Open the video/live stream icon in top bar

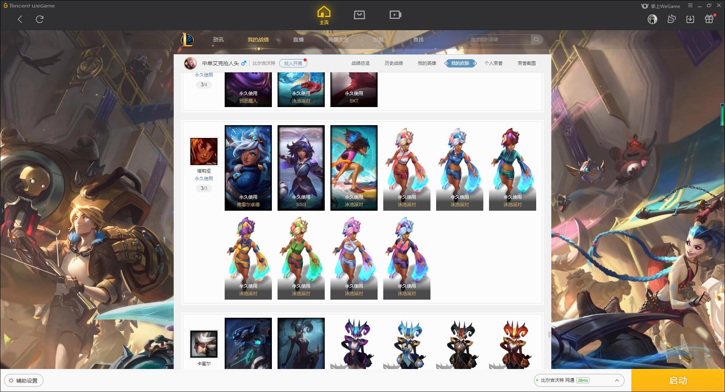tap(395, 15)
